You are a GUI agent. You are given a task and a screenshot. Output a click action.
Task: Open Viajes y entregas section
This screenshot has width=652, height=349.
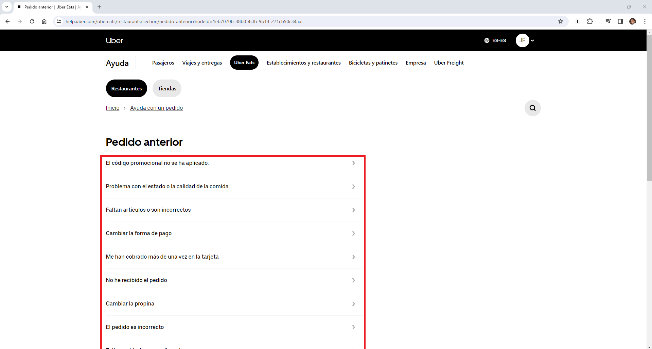pyautogui.click(x=202, y=63)
